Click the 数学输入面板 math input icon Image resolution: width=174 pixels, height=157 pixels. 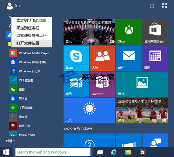point(13,134)
